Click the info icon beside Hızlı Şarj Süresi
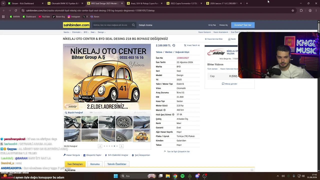320x180 pixels. tap(173, 114)
